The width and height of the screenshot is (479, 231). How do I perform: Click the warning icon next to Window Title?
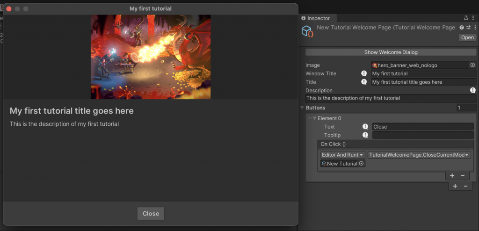364,73
